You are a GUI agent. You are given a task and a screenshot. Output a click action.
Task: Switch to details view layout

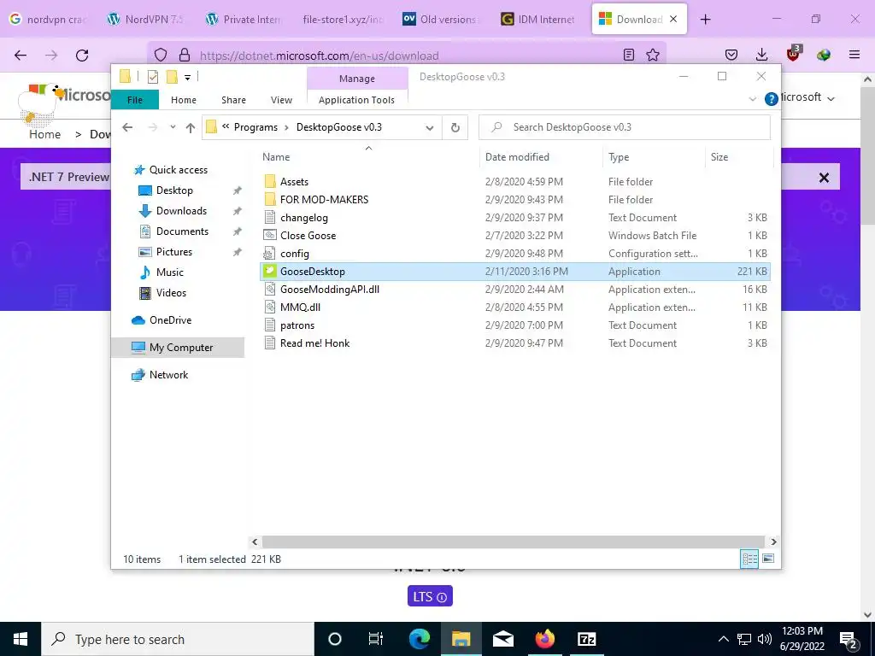(x=749, y=559)
